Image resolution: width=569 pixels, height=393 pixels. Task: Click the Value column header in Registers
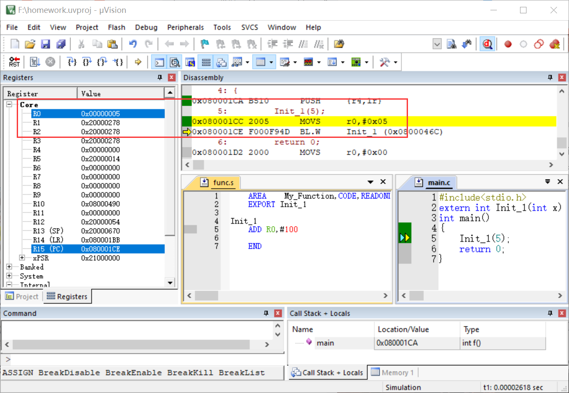(x=121, y=93)
